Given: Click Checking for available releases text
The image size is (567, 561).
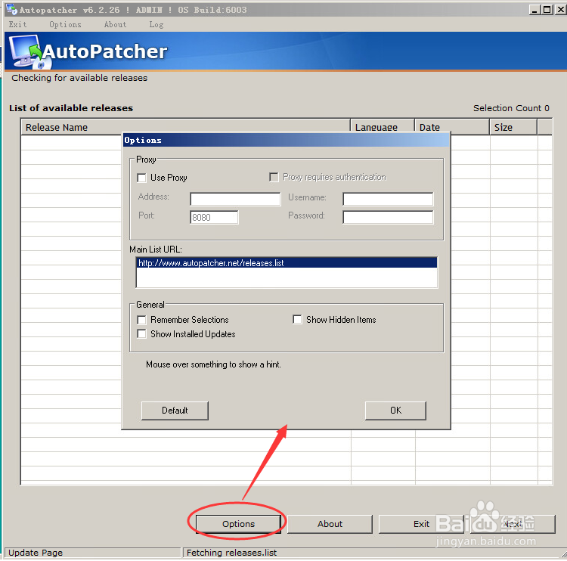Looking at the screenshot, I should (79, 78).
